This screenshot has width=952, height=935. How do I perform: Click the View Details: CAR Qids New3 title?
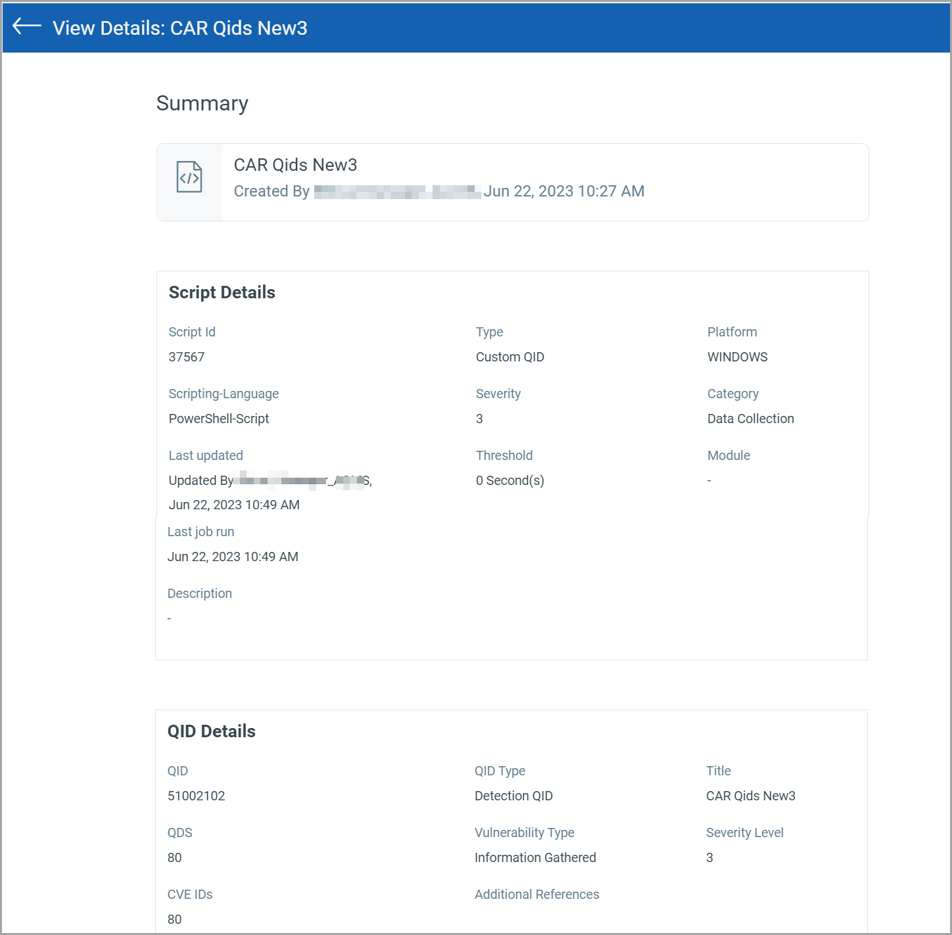179,28
